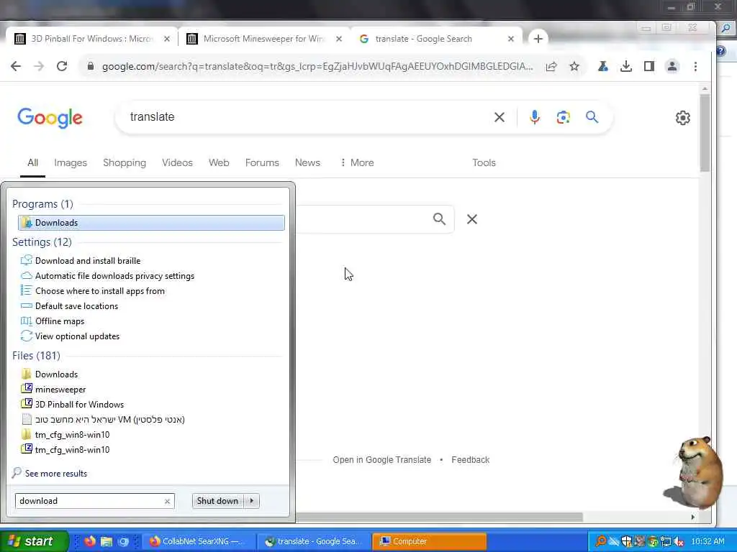
Task: Click Open in Google Translate link
Action: [x=381, y=459]
